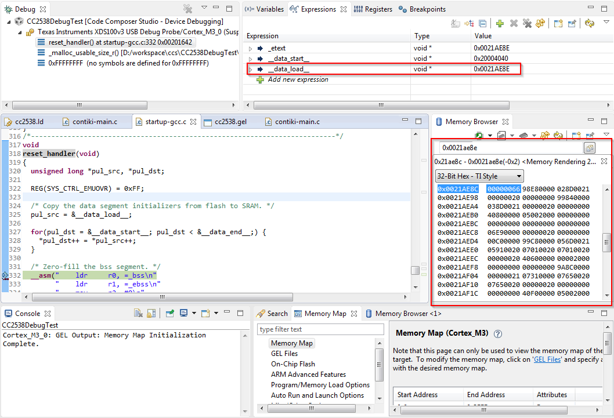Open the cc2538.ld editor tab

tap(24, 122)
